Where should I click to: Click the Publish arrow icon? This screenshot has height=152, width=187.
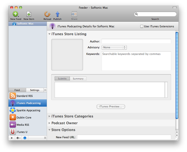click(57, 14)
